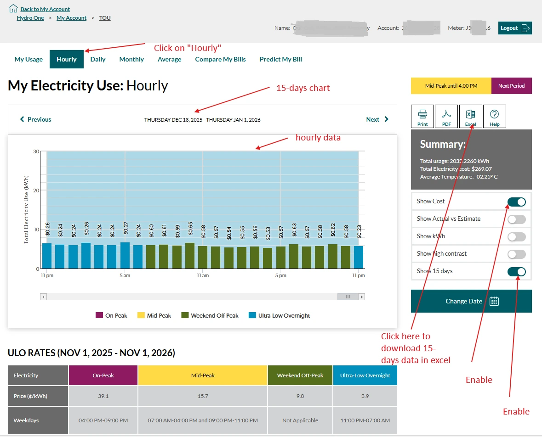
Task: Disable the Show Cost toggle
Action: tap(516, 202)
